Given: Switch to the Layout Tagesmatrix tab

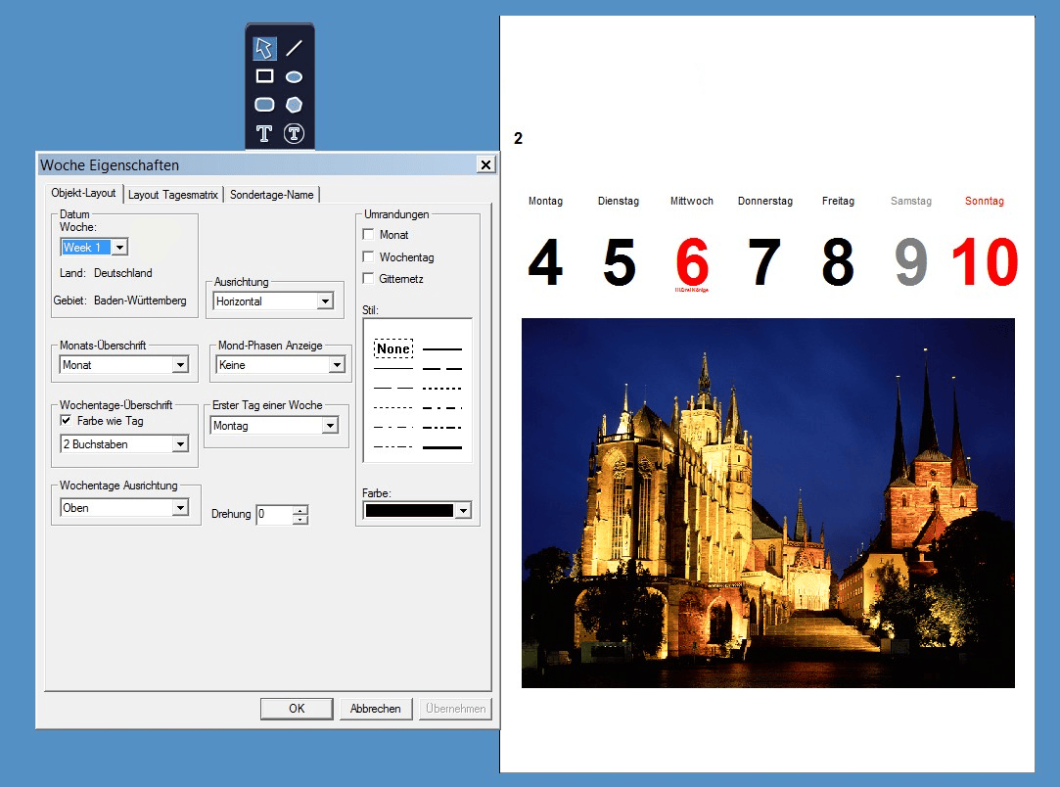Looking at the screenshot, I should coord(173,195).
